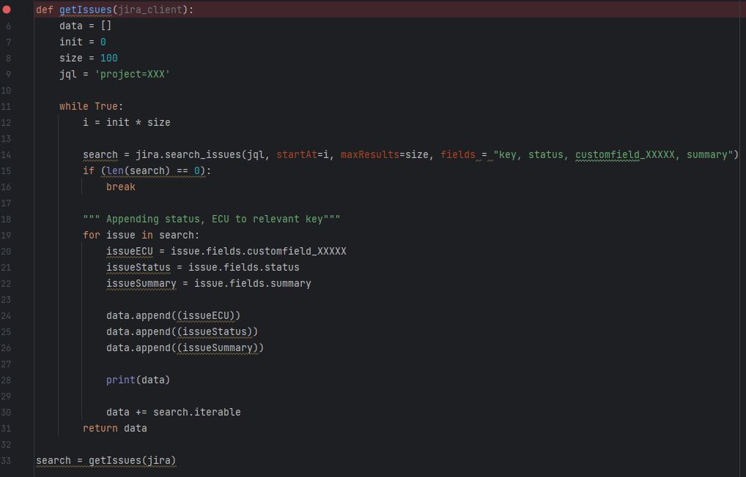Image resolution: width=746 pixels, height=477 pixels.
Task: Click the maxResults keyword argument
Action: (369, 155)
